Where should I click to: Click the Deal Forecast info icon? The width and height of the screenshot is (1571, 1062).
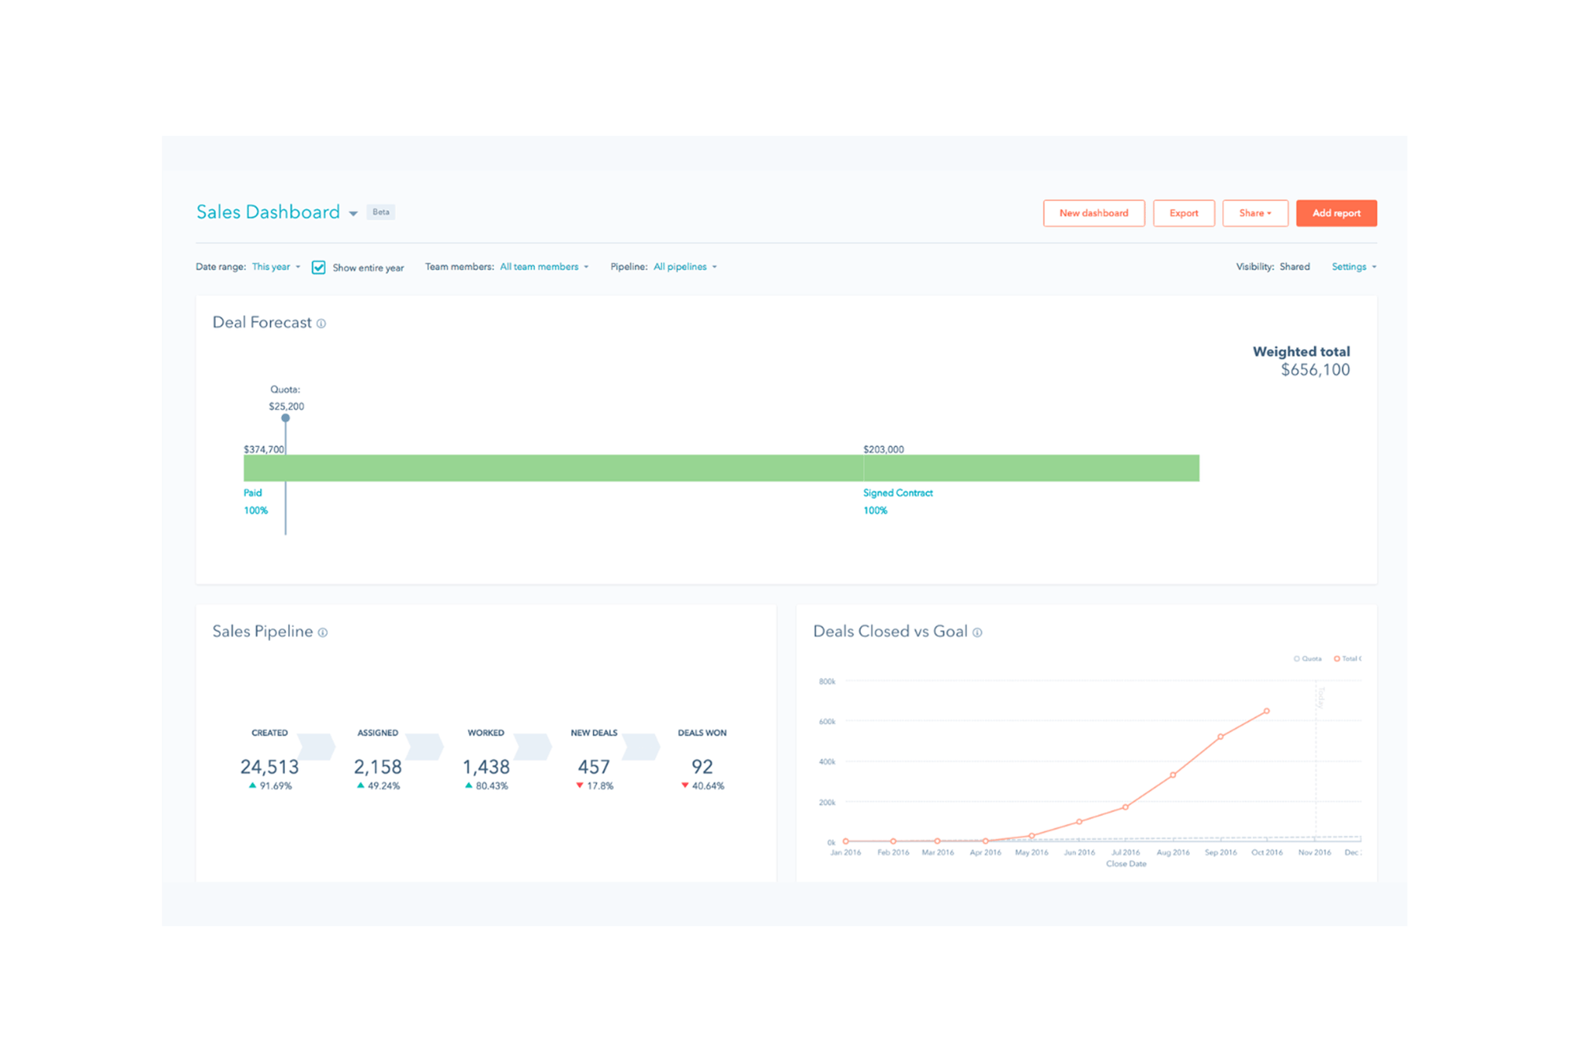tap(321, 324)
